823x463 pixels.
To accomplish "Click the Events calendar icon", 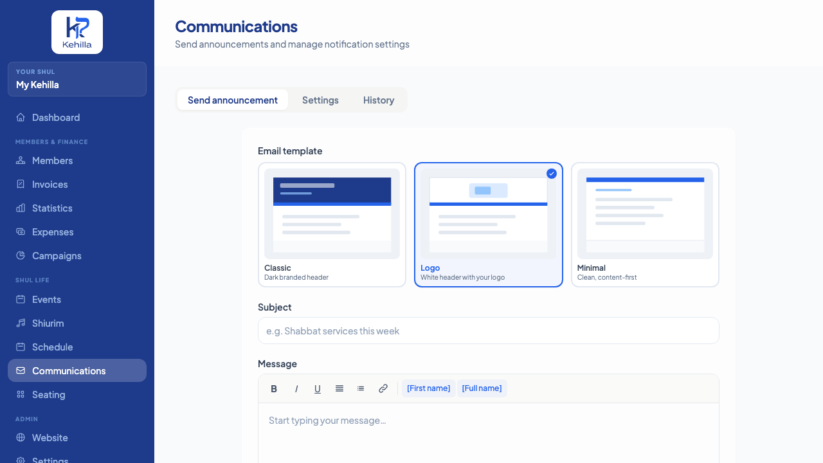I will click(x=21, y=299).
